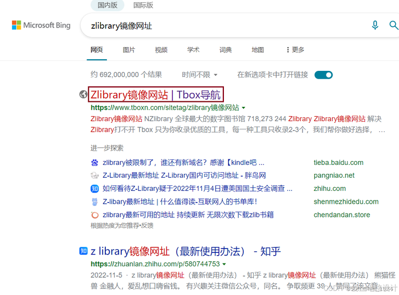This screenshot has height=295, width=399.
Task: Click favicon beside 胖鸟网 suggestion
Action: point(95,175)
